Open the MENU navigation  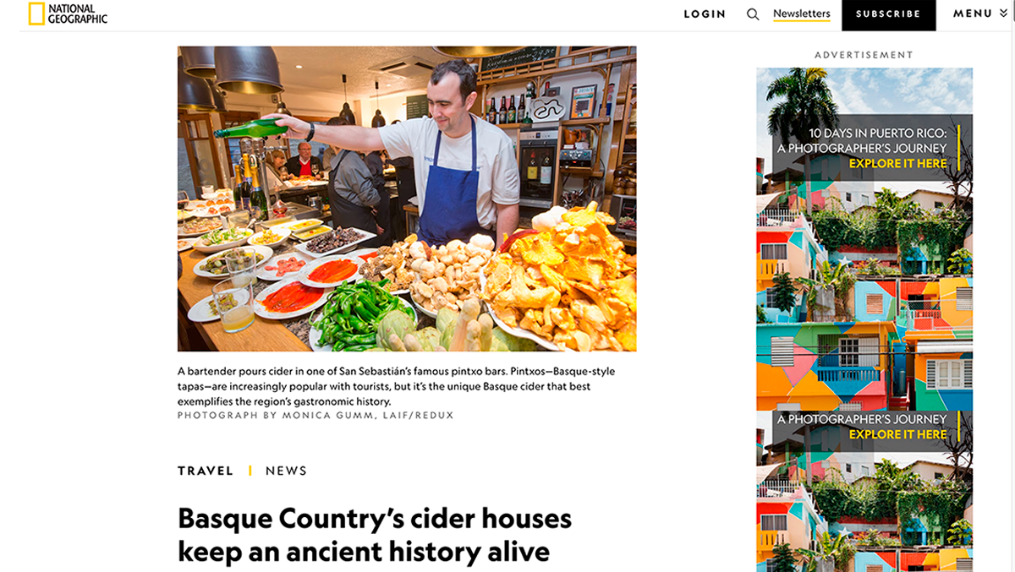click(980, 14)
